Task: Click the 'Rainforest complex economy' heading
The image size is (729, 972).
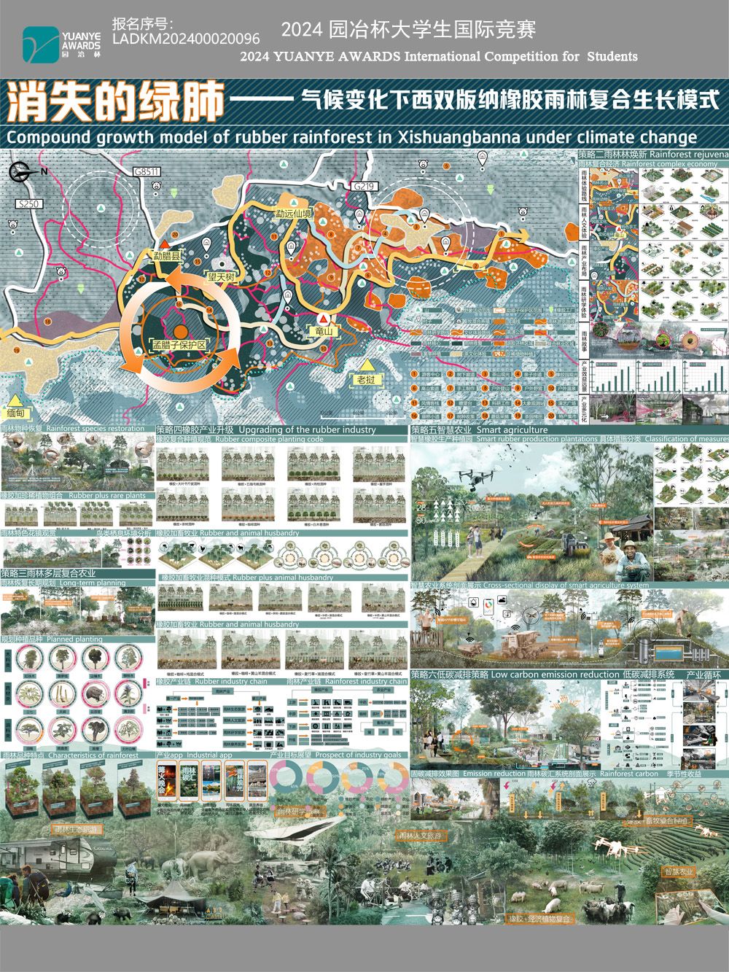Action: point(670,164)
